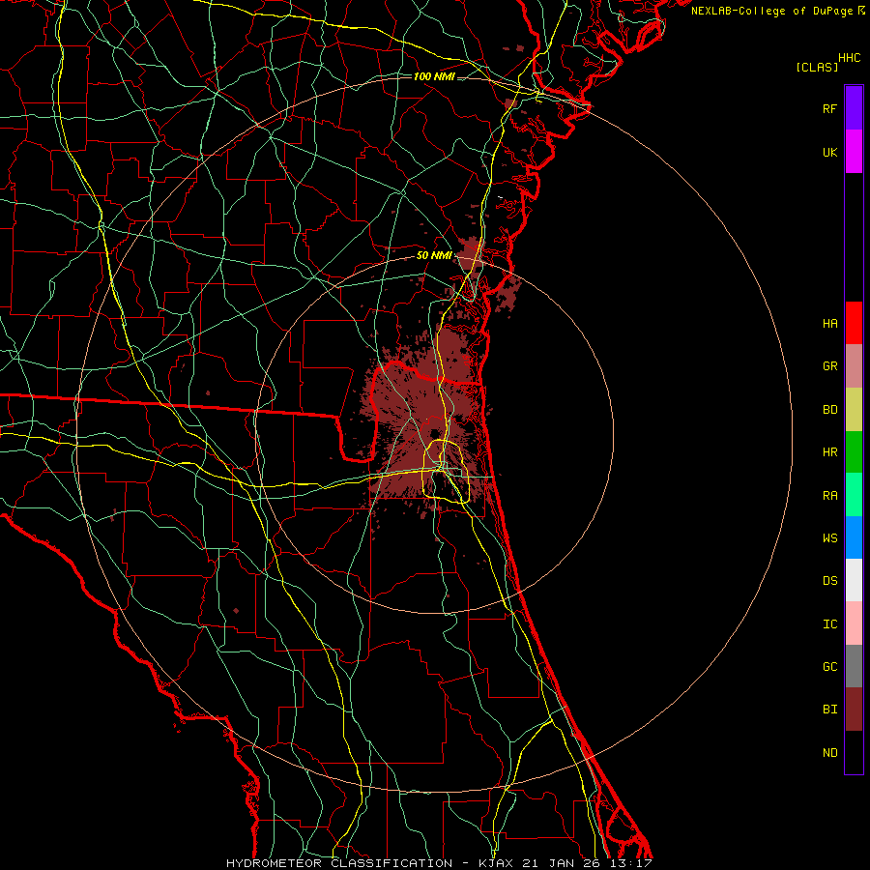Select the IC light pink swatch
The width and height of the screenshot is (870, 870).
pyautogui.click(x=854, y=623)
